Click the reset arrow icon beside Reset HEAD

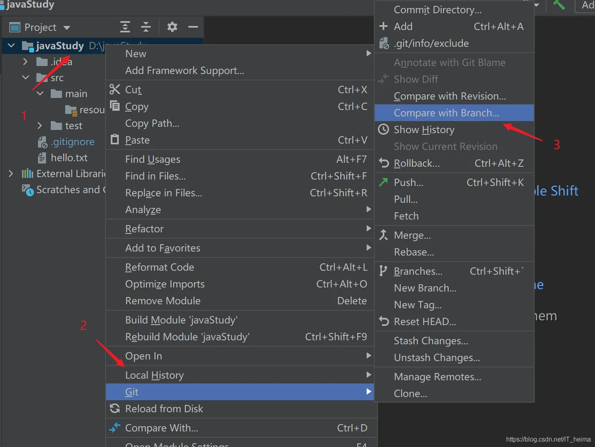click(384, 321)
